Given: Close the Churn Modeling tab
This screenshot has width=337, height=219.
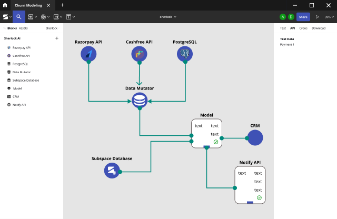Looking at the screenshot, I should coord(48,5).
